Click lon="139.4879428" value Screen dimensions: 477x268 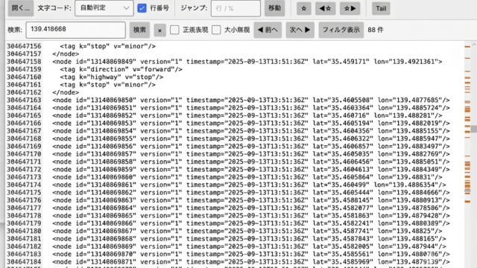[410, 215]
